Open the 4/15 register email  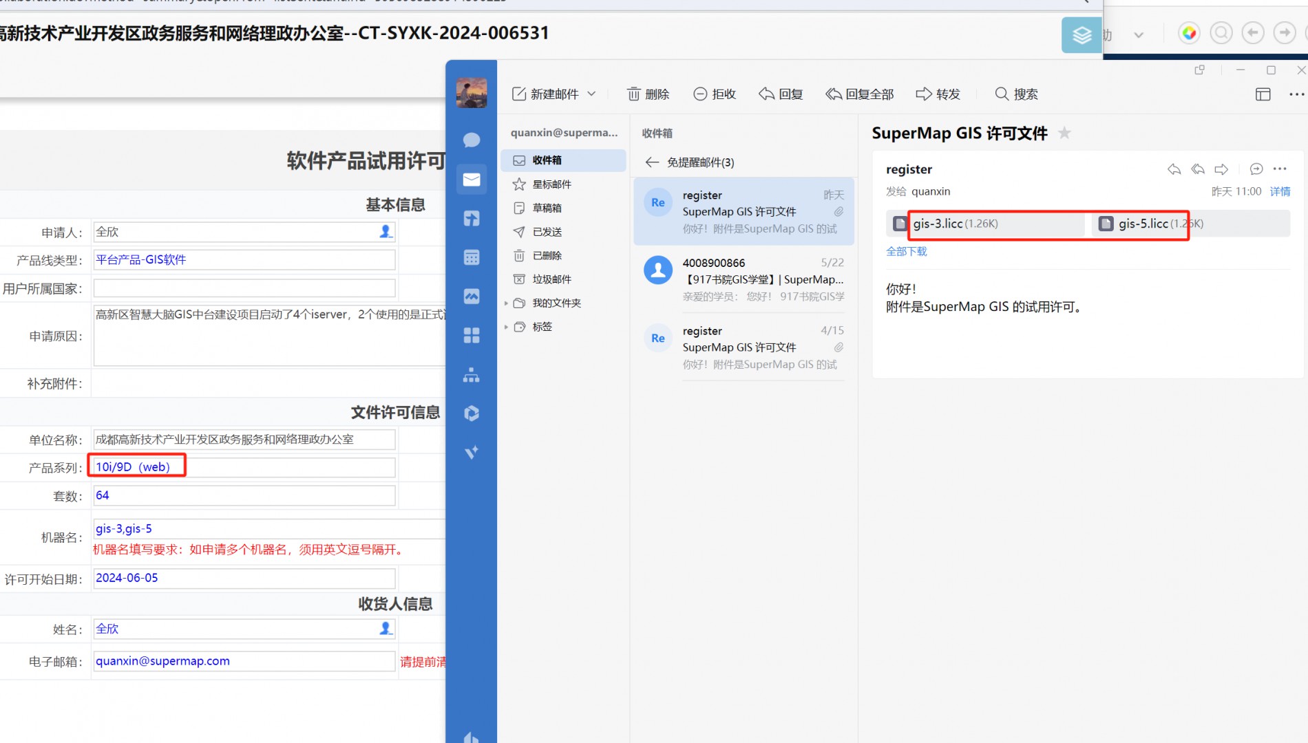(x=743, y=347)
